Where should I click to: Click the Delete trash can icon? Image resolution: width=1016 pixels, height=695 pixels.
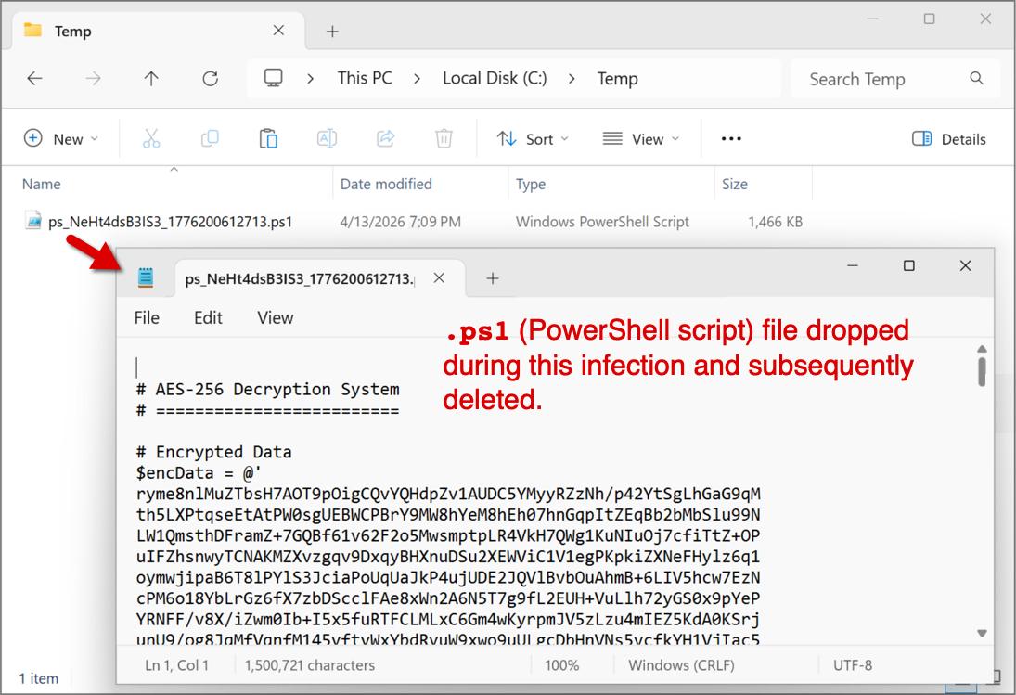pyautogui.click(x=444, y=139)
